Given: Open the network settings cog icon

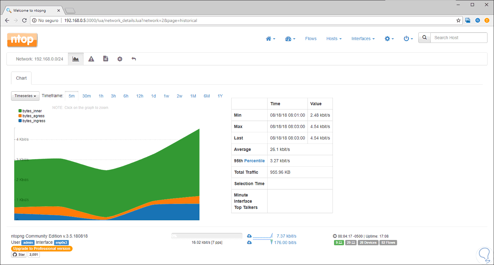Looking at the screenshot, I should point(120,59).
